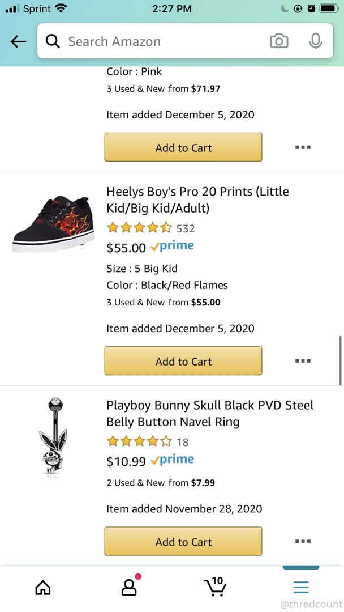Go to Home via bottom house icon
Viewport: 344px width, 612px height.
click(43, 588)
